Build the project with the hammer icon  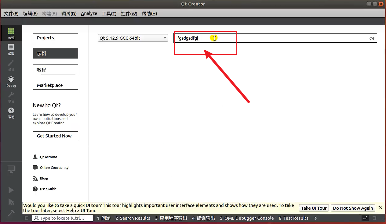[11, 213]
